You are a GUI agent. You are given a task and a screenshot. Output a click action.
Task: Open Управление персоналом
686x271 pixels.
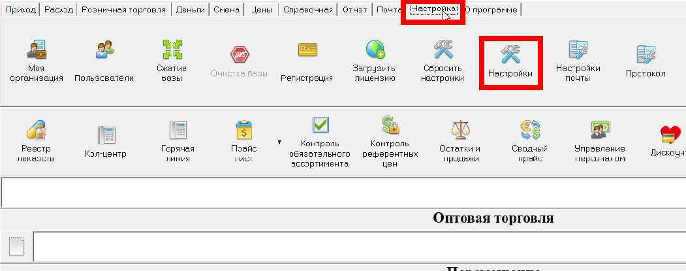(x=600, y=142)
